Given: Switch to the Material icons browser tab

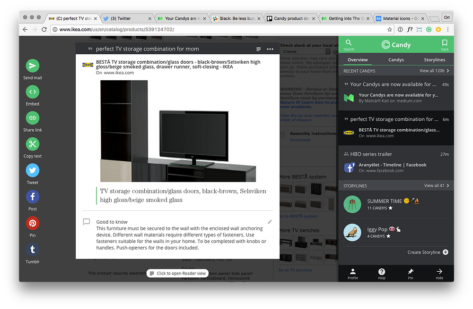Looking at the screenshot, I should (400, 18).
